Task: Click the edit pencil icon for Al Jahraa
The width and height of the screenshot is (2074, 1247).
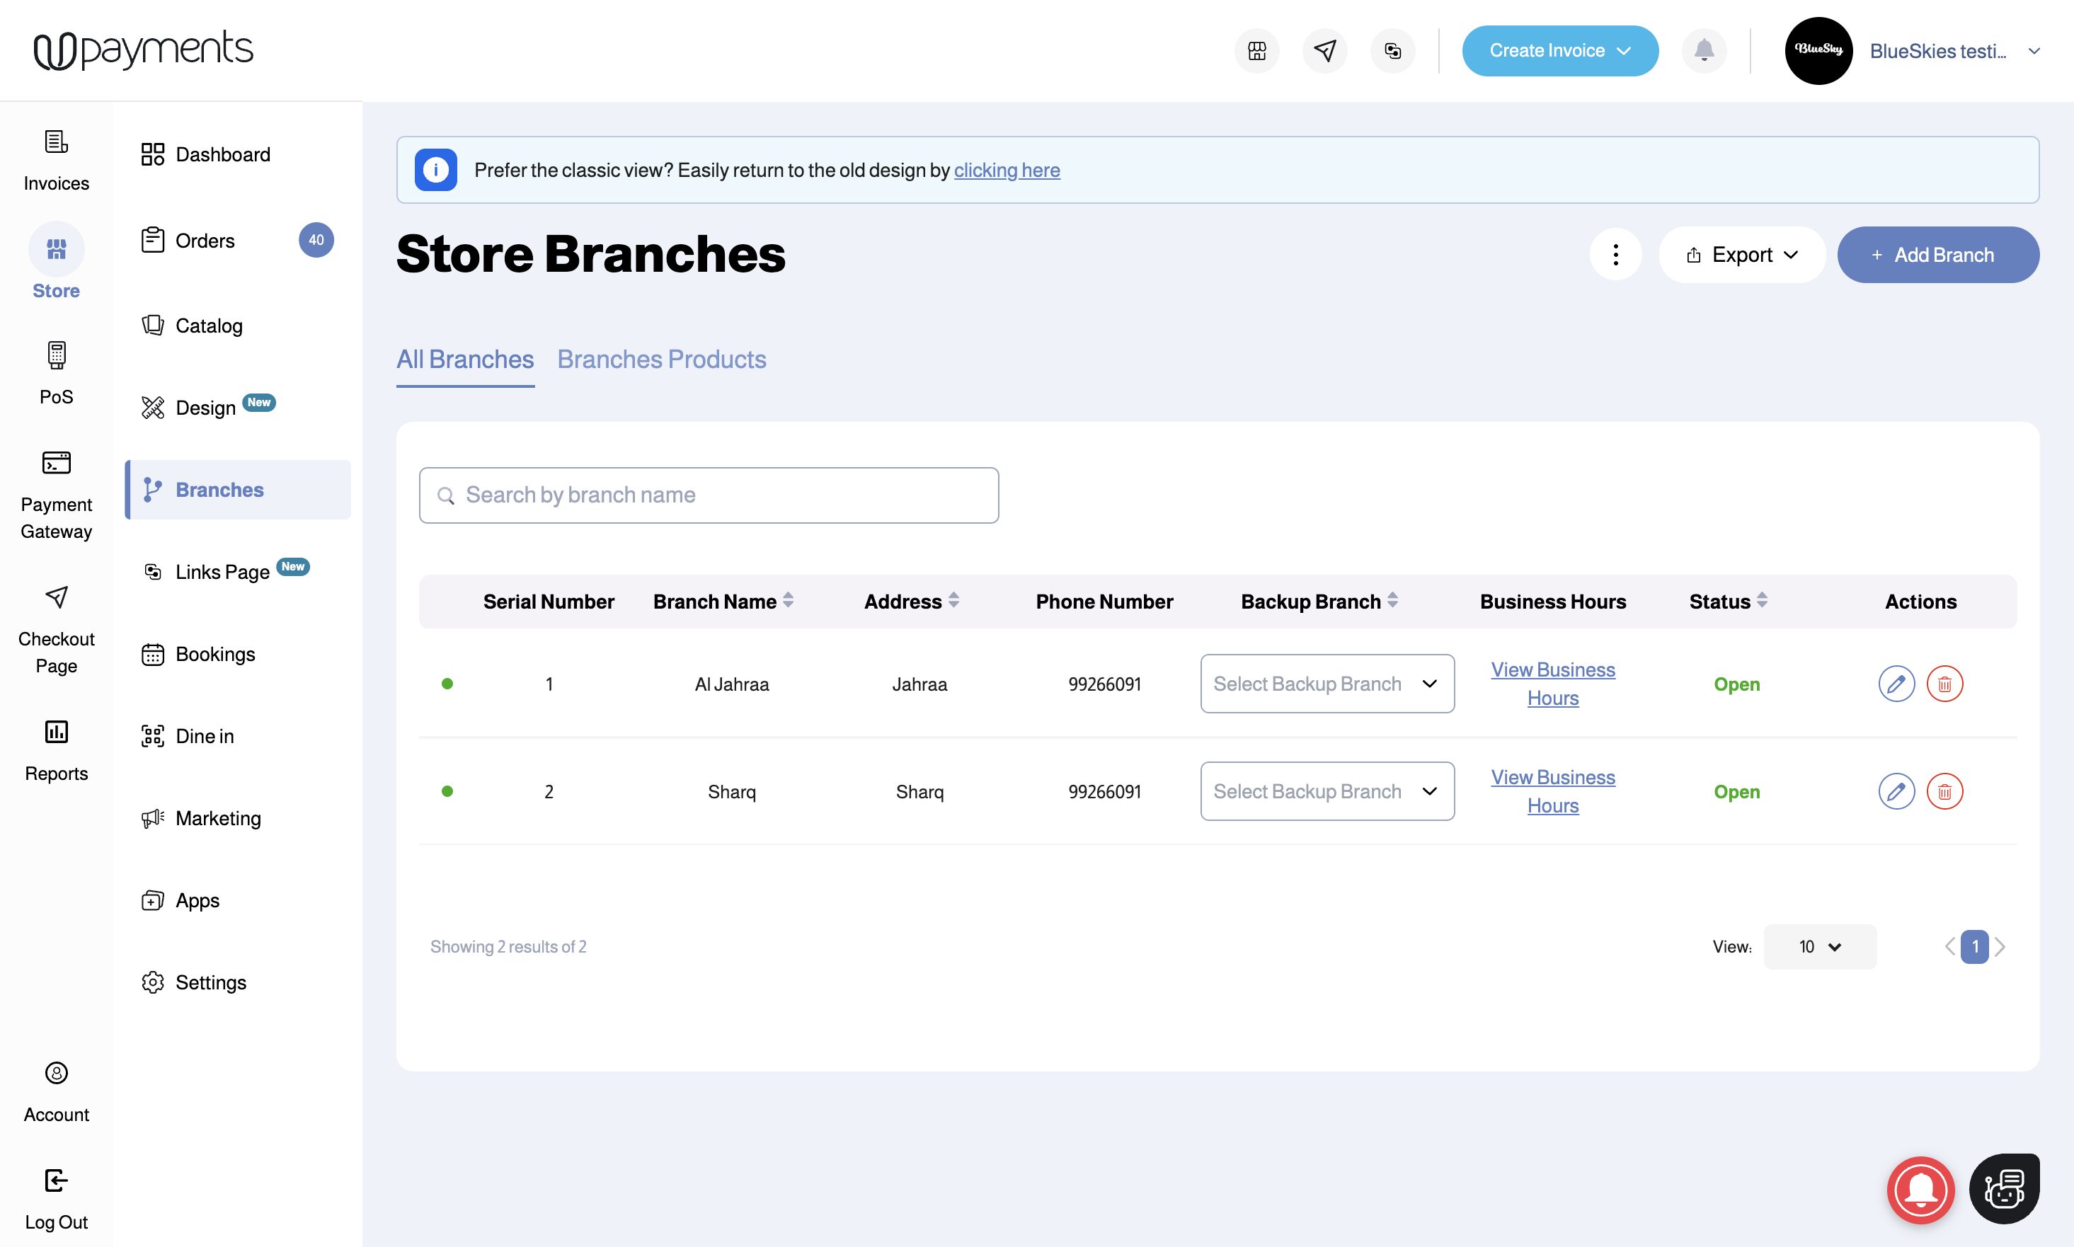Action: 1896,684
